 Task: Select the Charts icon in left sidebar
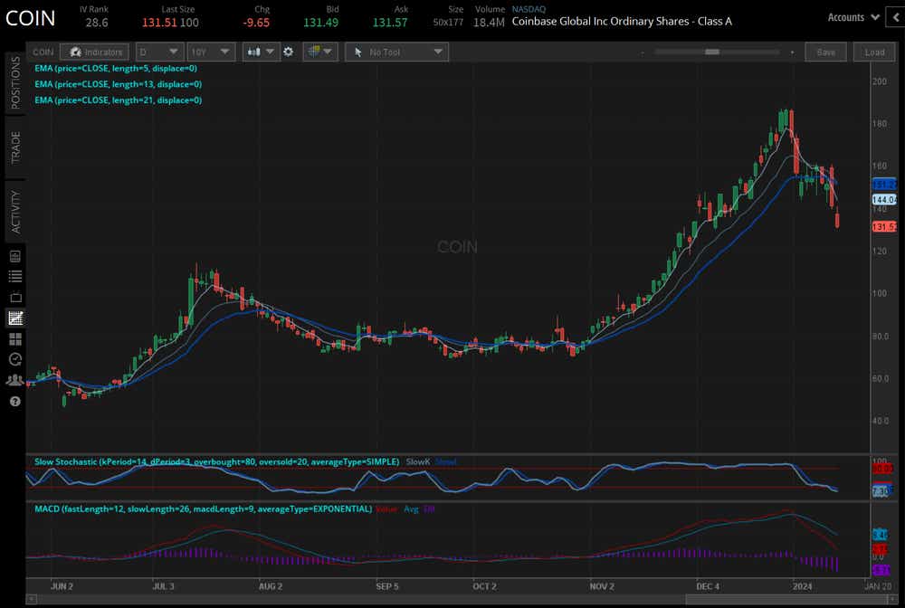coord(14,318)
